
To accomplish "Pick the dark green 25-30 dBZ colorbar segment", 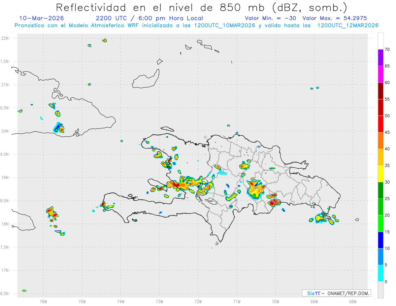I will pos(380,190).
